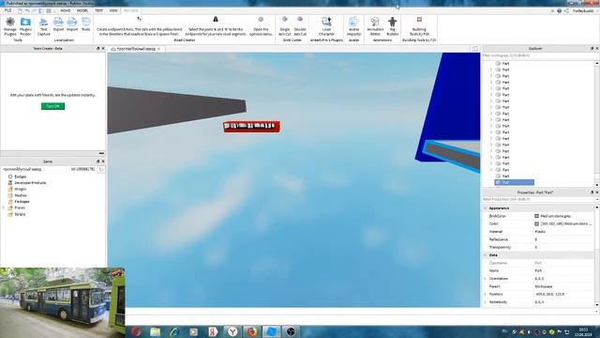
Task: Collapse the Appearance properties section
Action: (x=486, y=208)
